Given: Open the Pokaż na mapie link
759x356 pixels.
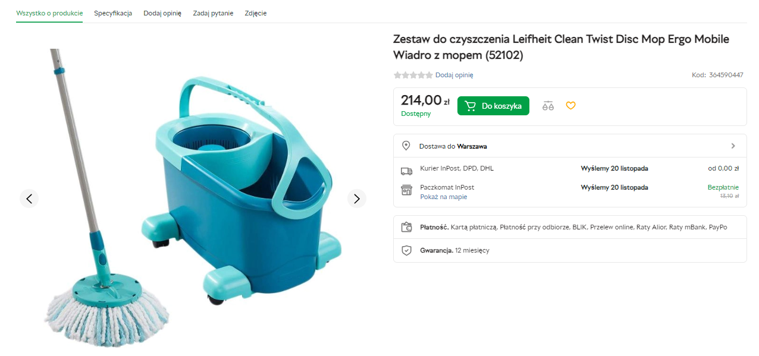Looking at the screenshot, I should 443,197.
